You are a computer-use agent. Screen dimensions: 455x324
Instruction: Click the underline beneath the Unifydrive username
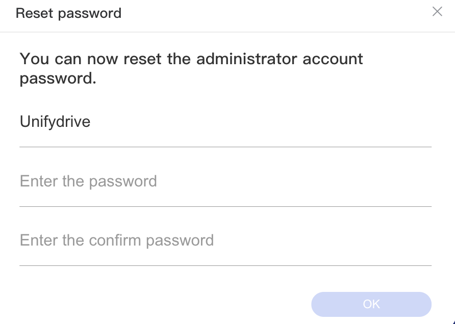[225, 147]
